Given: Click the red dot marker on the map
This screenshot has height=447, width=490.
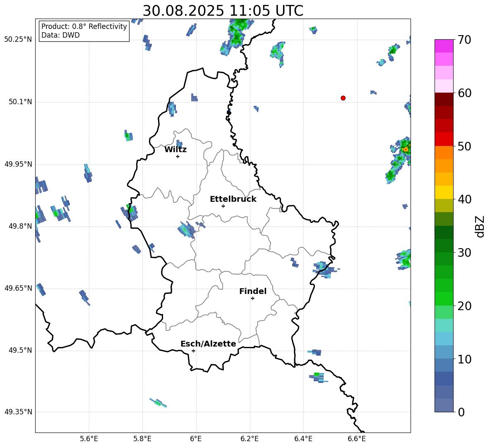Looking at the screenshot, I should 343,98.
